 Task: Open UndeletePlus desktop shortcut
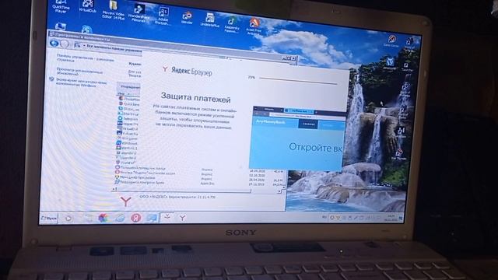click(210, 20)
